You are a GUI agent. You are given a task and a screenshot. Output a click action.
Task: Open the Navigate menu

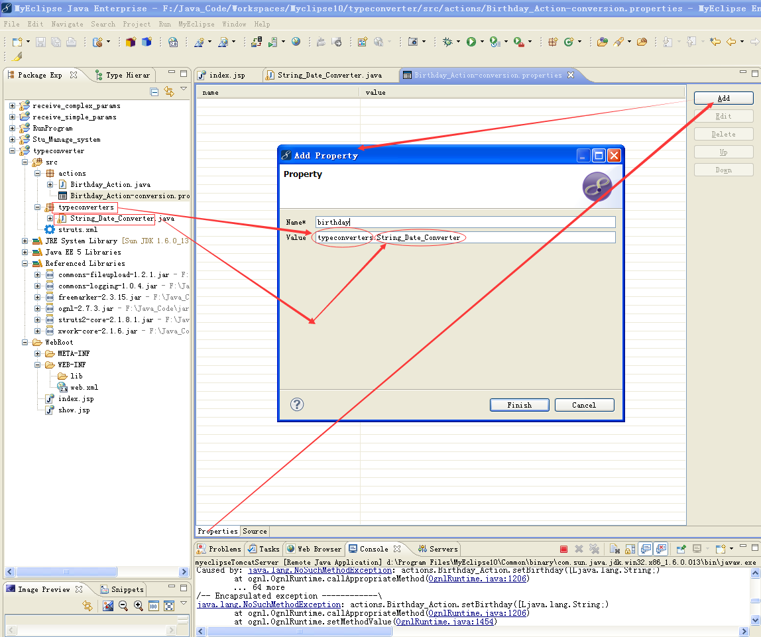tap(67, 24)
